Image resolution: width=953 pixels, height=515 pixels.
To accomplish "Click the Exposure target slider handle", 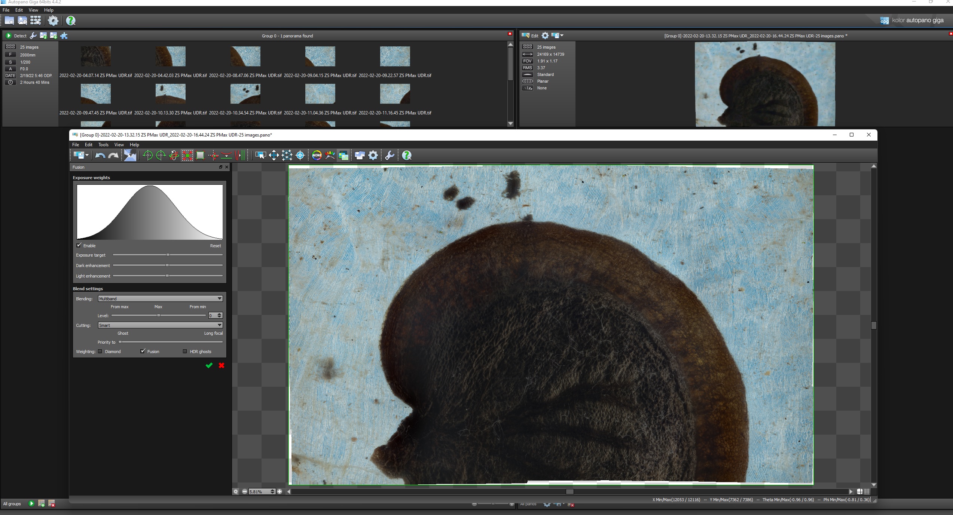I will pyautogui.click(x=168, y=255).
